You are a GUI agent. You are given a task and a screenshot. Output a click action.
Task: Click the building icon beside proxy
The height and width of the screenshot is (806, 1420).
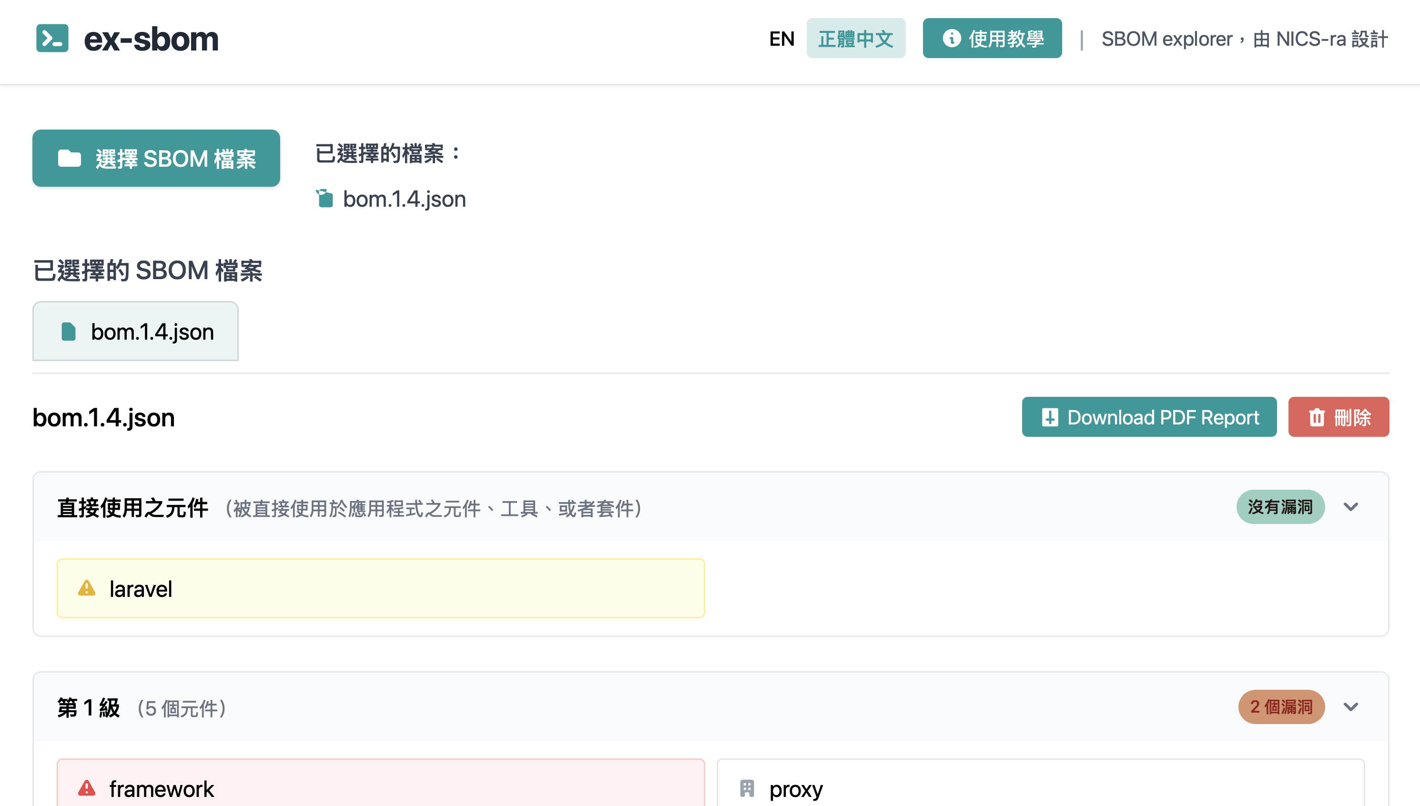pos(747,788)
